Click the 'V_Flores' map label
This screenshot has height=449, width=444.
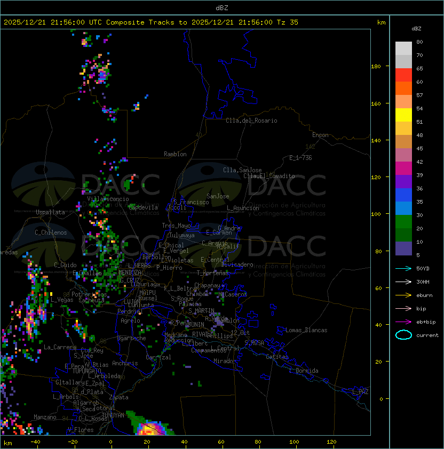(81, 430)
